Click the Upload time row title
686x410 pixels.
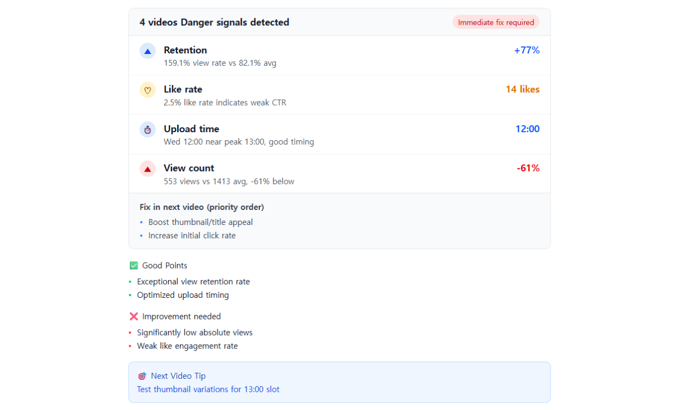[x=191, y=129]
